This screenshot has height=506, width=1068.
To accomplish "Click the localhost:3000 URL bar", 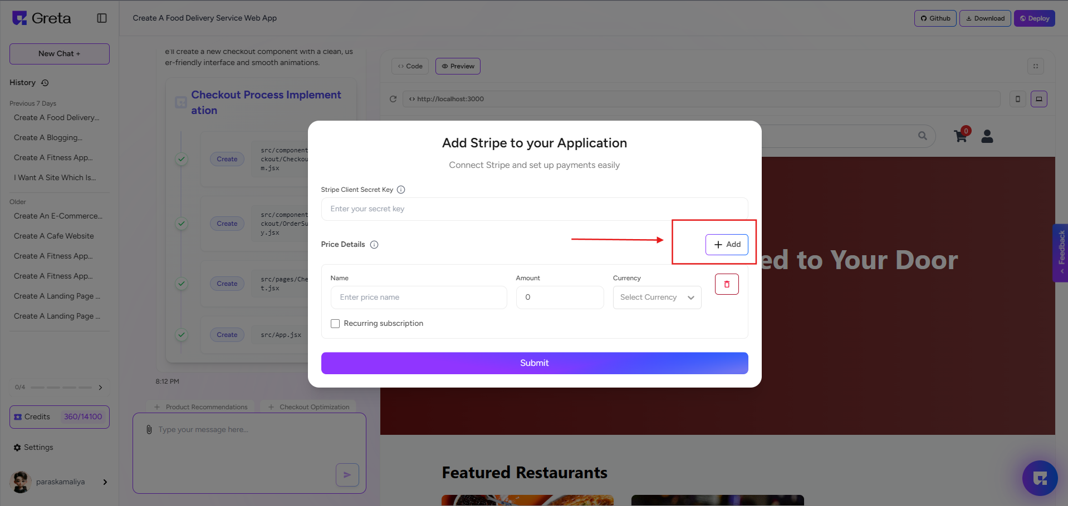I will [x=702, y=99].
